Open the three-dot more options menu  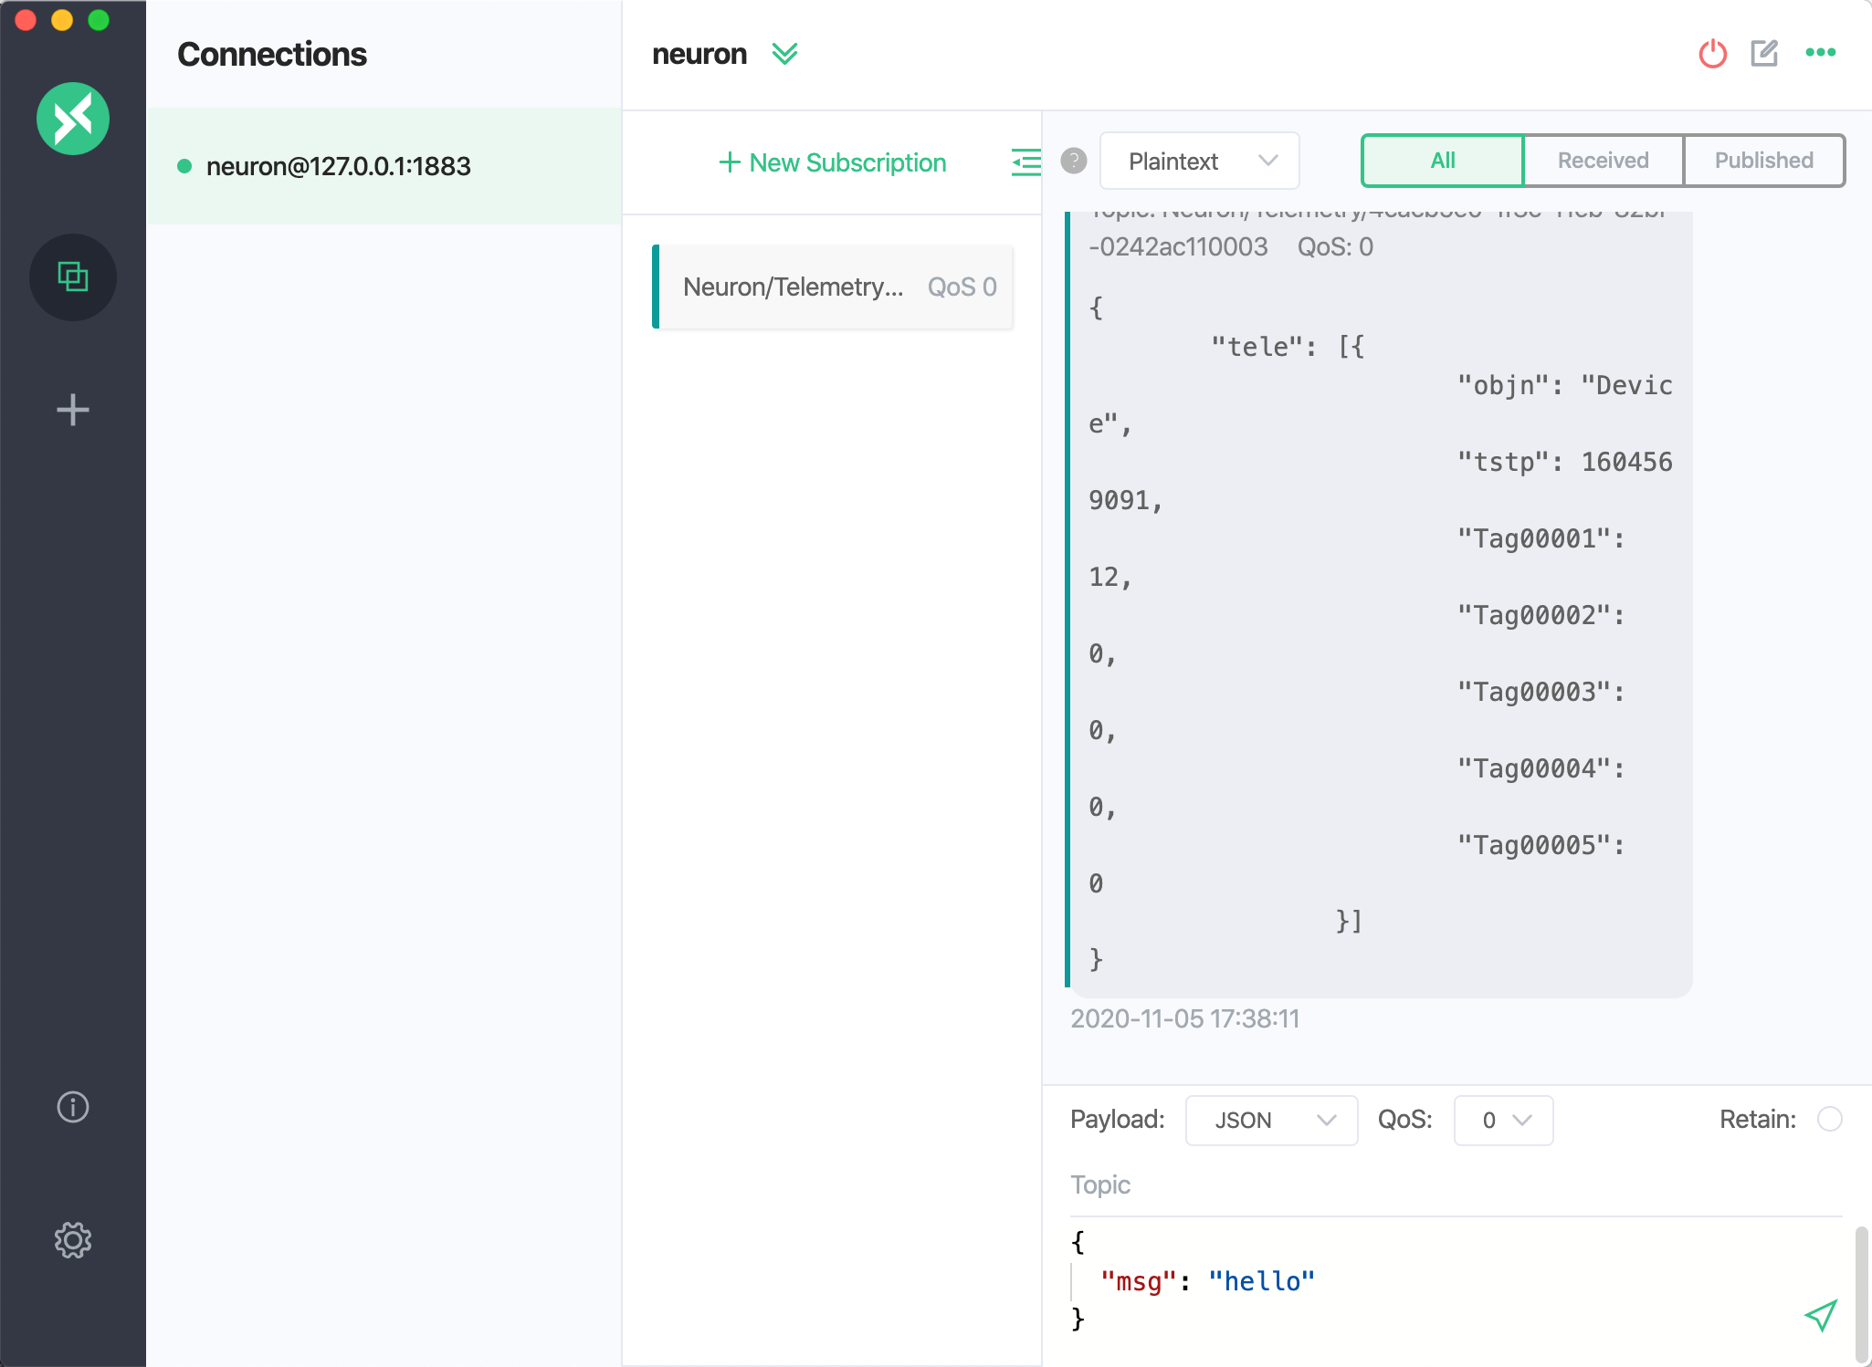1821,53
